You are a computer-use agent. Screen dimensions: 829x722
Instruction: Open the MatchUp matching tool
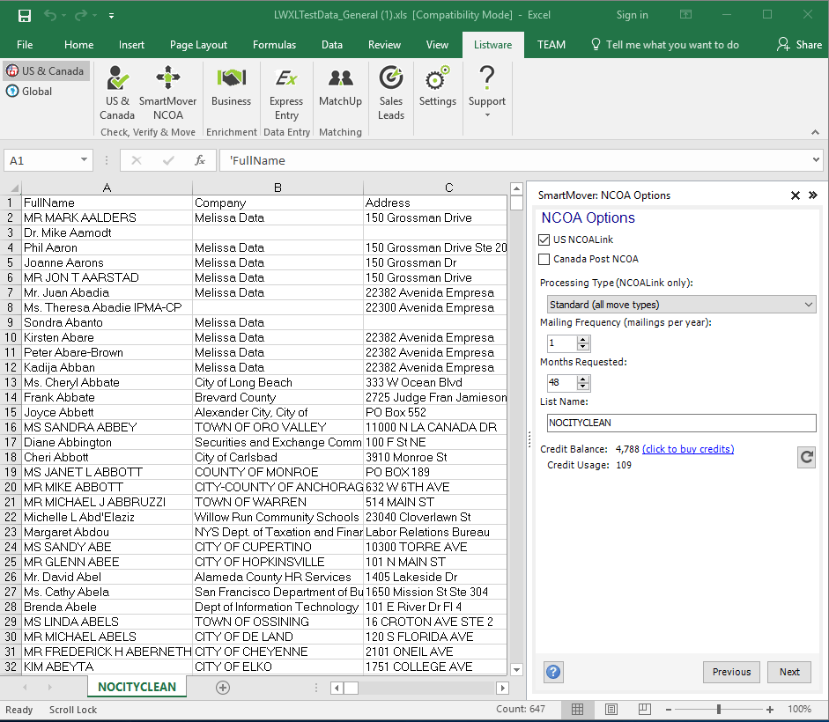(x=340, y=88)
